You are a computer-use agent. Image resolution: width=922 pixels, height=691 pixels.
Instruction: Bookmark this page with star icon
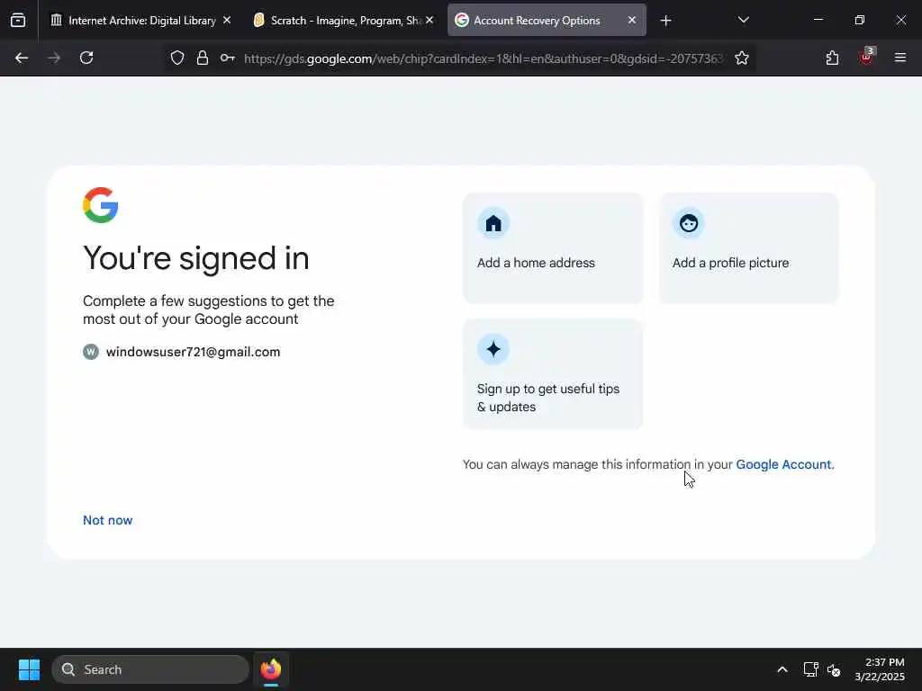point(742,58)
